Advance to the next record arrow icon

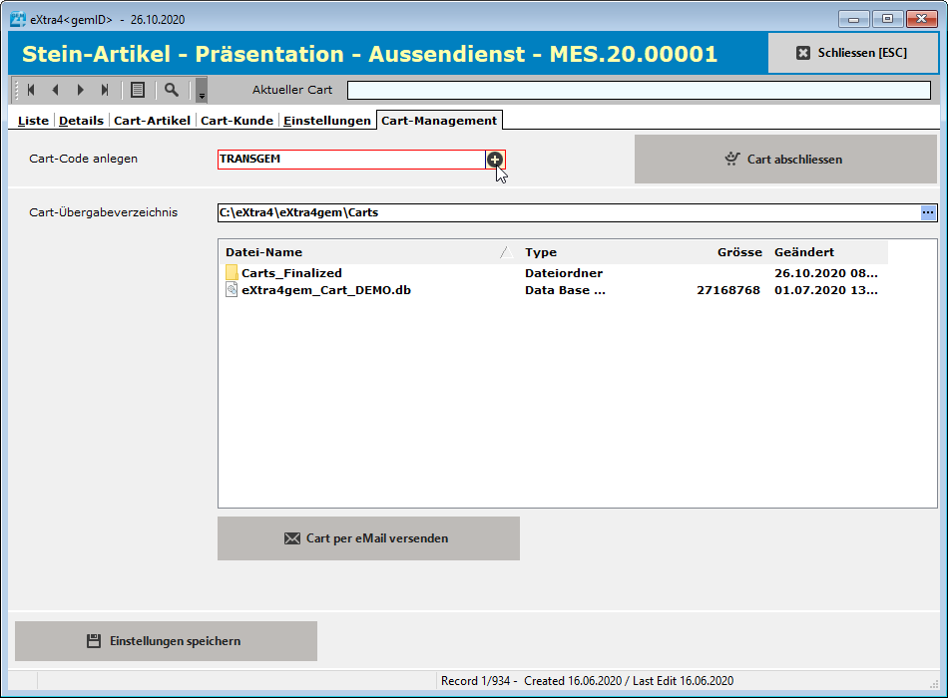(x=81, y=90)
